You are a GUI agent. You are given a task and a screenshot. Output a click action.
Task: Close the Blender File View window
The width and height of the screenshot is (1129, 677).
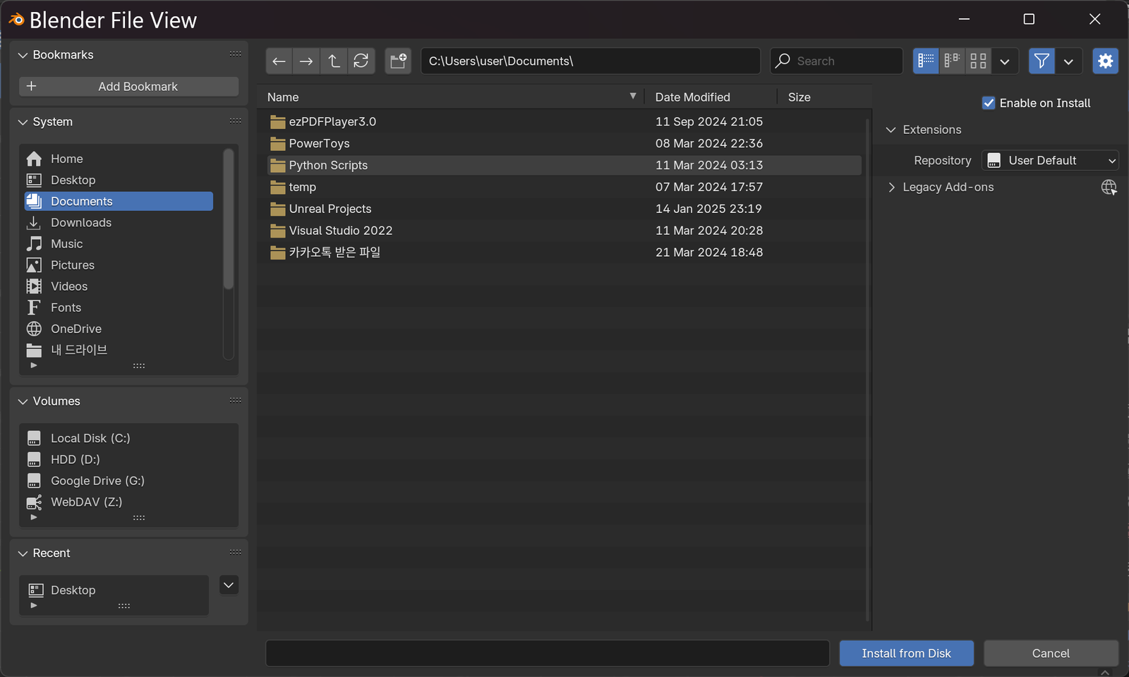pos(1094,19)
